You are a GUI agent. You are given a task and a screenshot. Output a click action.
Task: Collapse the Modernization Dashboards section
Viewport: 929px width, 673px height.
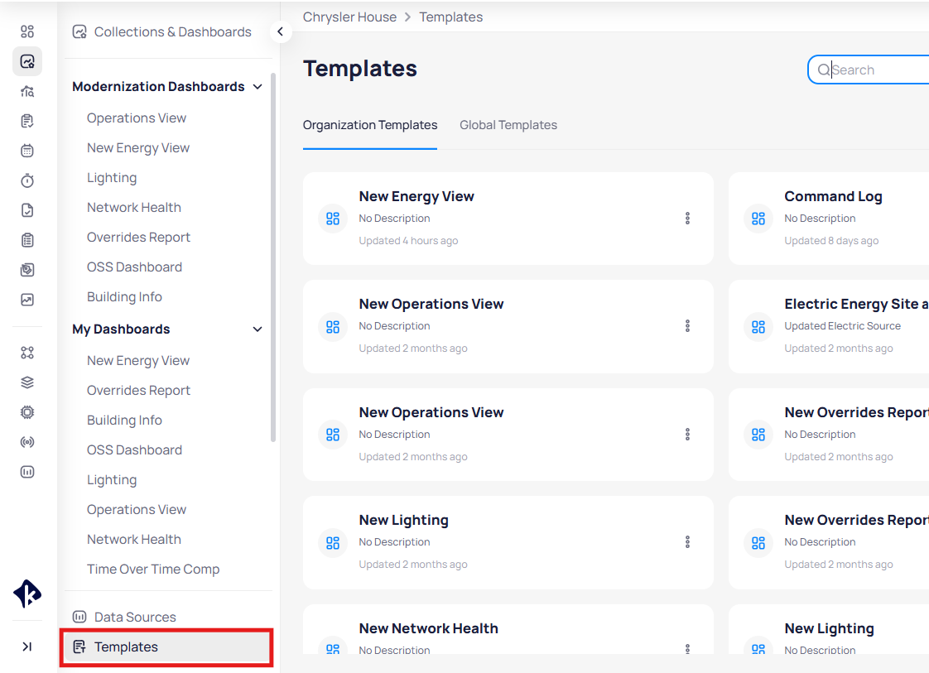pos(258,87)
